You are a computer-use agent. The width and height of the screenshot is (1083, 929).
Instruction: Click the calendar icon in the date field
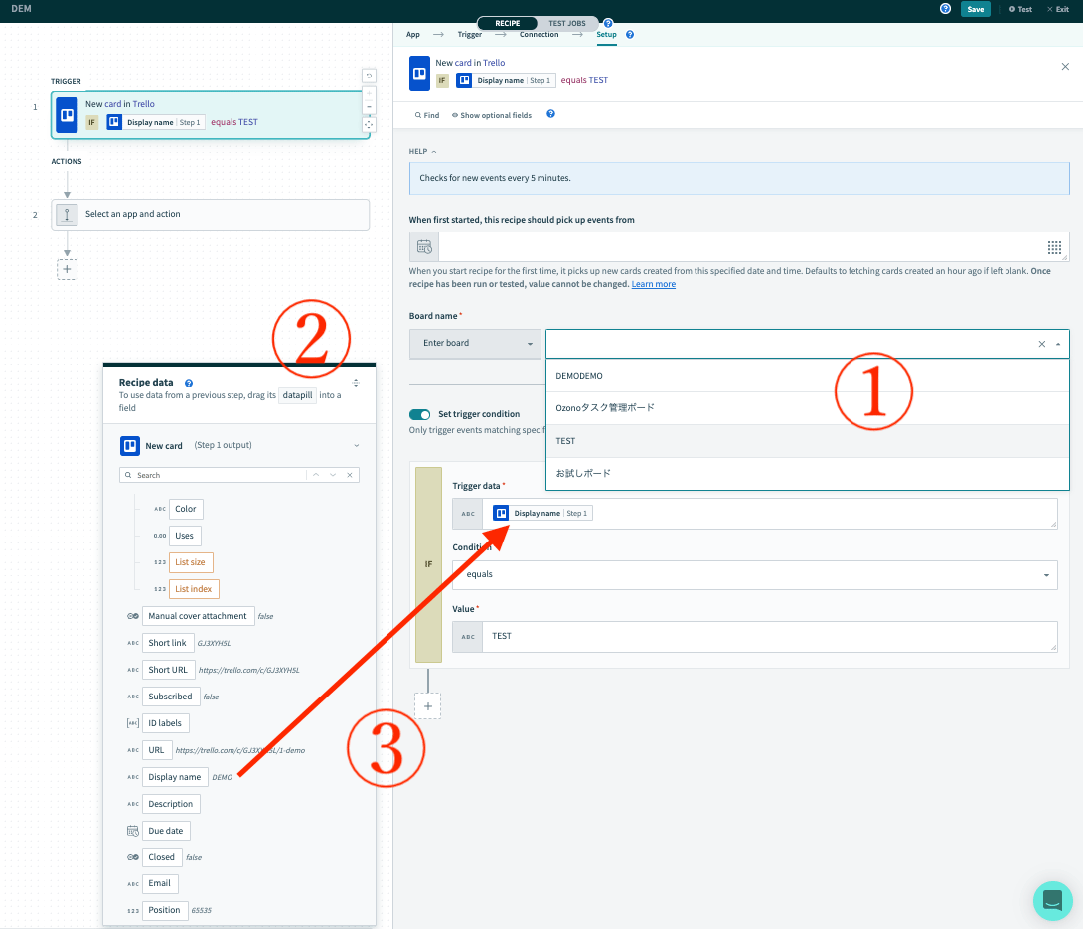[424, 247]
